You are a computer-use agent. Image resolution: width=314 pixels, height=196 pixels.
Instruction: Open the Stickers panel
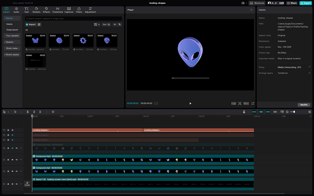click(x=36, y=10)
